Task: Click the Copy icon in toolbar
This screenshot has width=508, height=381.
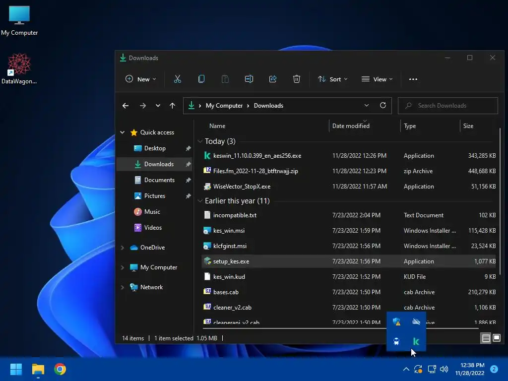Action: click(x=201, y=79)
